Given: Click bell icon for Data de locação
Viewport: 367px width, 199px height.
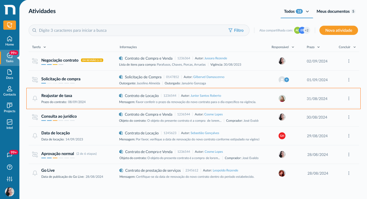Looking at the screenshot, I should [x=35, y=136].
